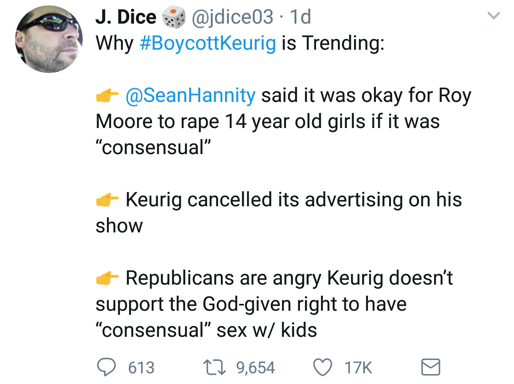Click pointing hand emoji before @SeanHannity
Image resolution: width=514 pixels, height=384 pixels.
[x=107, y=96]
